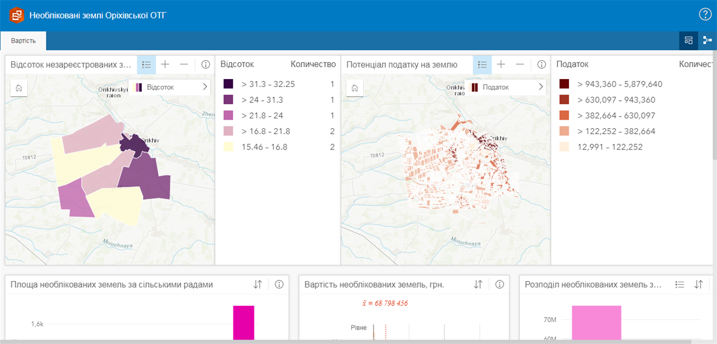Select the '> 630,097 – 943,360' legend text
This screenshot has height=344, width=717.
tap(617, 100)
